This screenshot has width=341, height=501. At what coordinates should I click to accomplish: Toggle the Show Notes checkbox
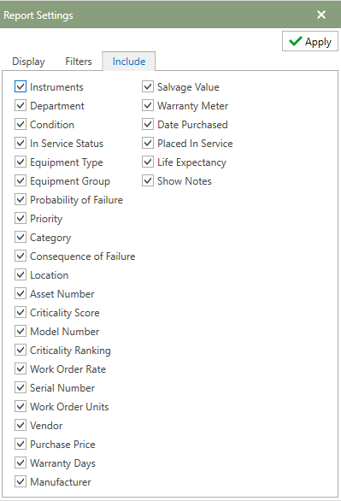[x=148, y=181]
